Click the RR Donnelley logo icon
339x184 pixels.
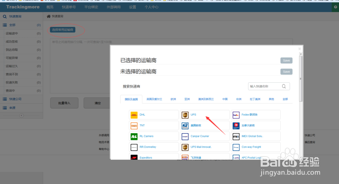coord(134,147)
